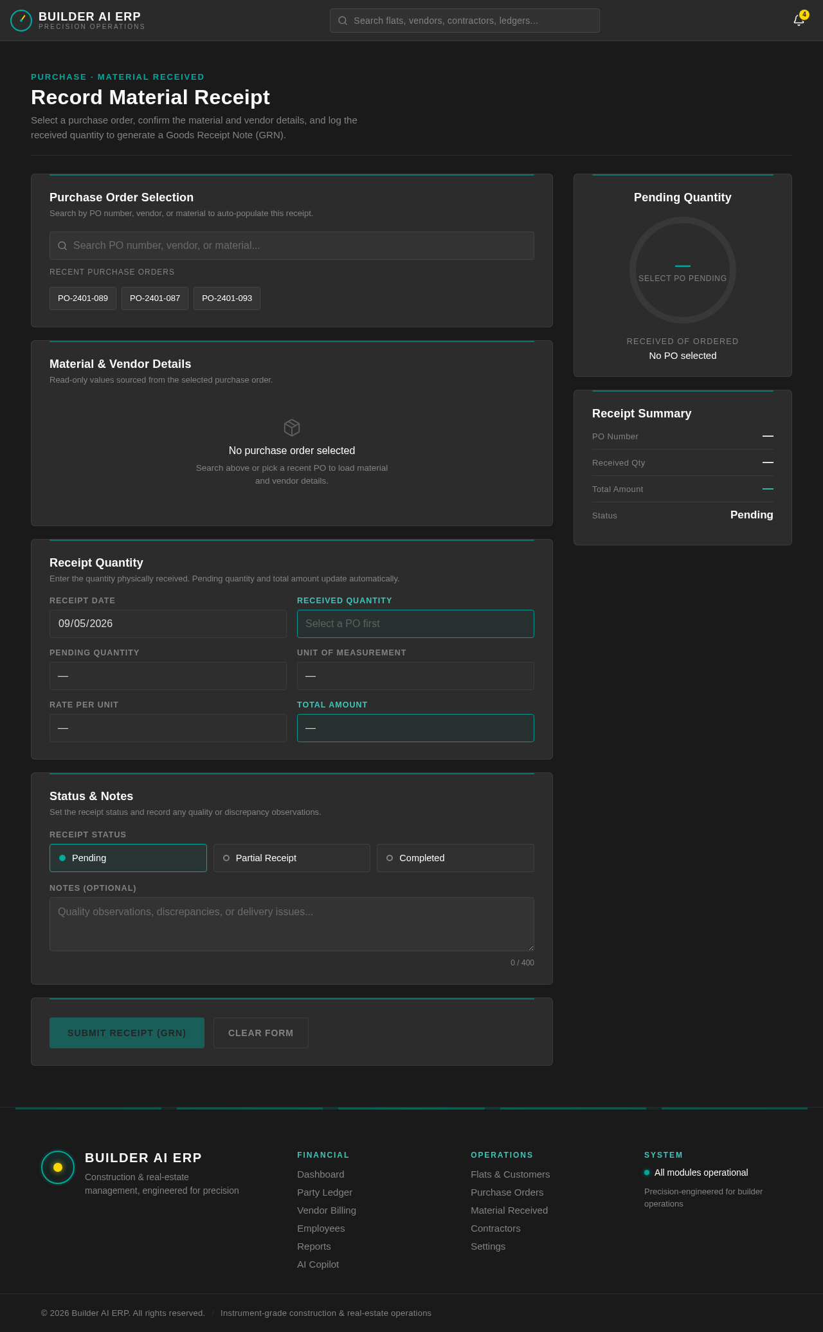Image resolution: width=823 pixels, height=1332 pixels.
Task: Click the 'All modules operational' status text
Action: click(x=701, y=1172)
